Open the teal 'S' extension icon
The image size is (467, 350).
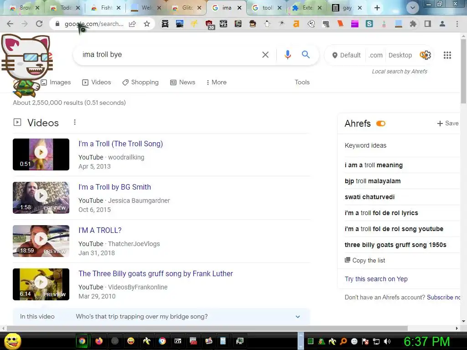tap(369, 24)
